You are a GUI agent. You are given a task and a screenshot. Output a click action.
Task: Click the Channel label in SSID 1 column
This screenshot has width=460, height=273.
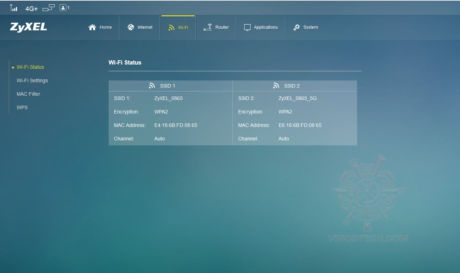[124, 139]
